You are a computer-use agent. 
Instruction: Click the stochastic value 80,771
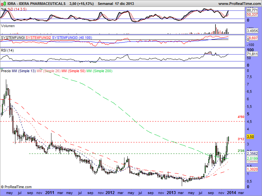click(x=252, y=10)
